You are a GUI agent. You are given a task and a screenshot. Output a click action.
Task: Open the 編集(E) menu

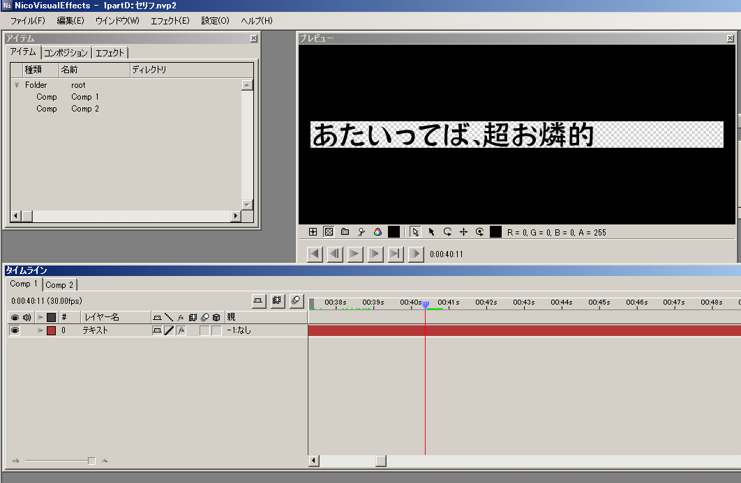[70, 21]
